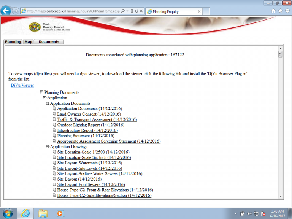Click document icon beside Outdoor Lighting Report
292x219 pixels.
55,125
